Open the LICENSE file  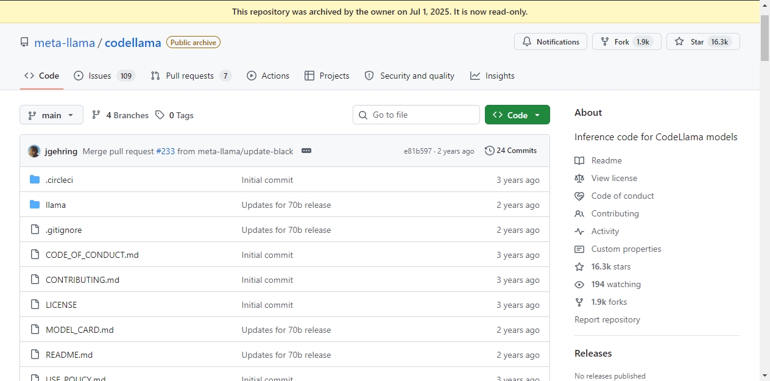coord(61,305)
